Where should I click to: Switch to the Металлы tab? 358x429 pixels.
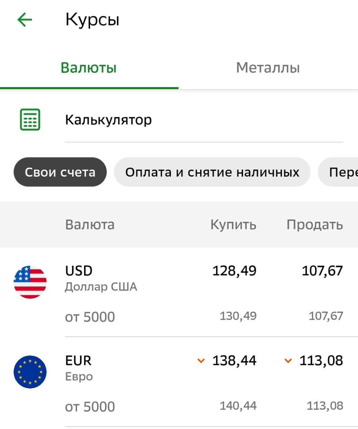[268, 68]
